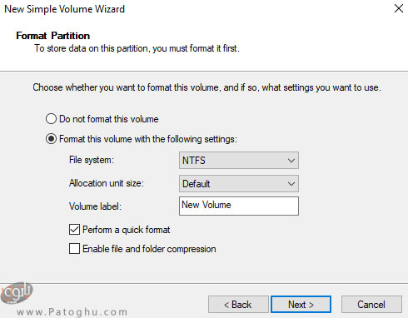Cancel the New Simple Volume Wizard
Screen dimensions: 408x318
(x=371, y=305)
